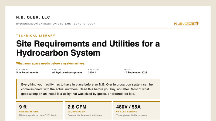Click the 'TECHNICAL LIBRARY' label
216x121 pixels.
[36, 36]
